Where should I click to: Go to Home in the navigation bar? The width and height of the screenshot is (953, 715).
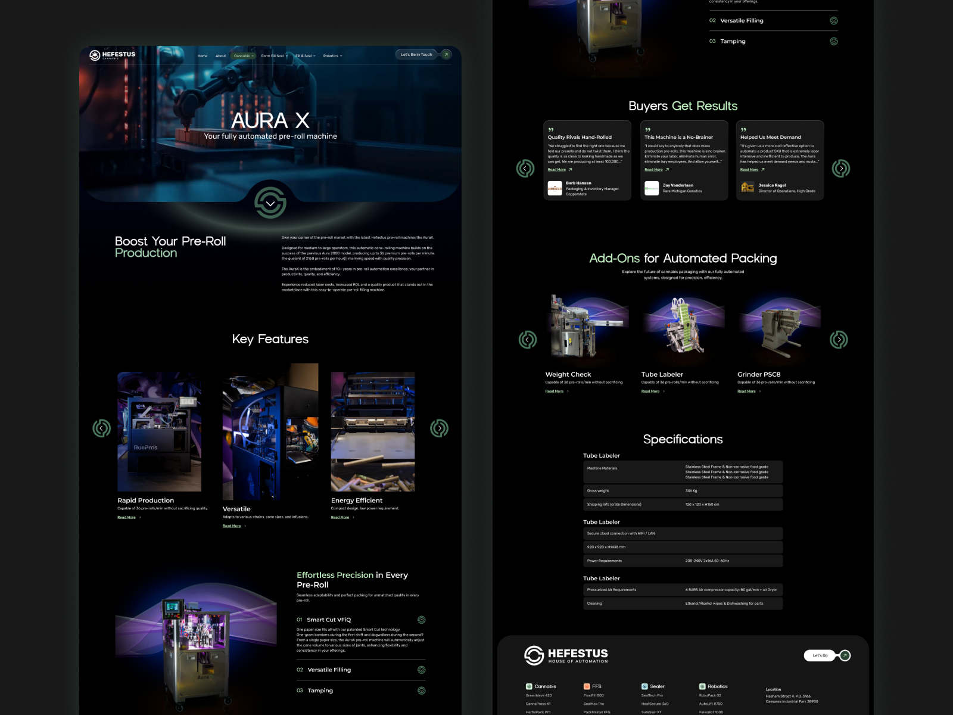[x=203, y=56]
